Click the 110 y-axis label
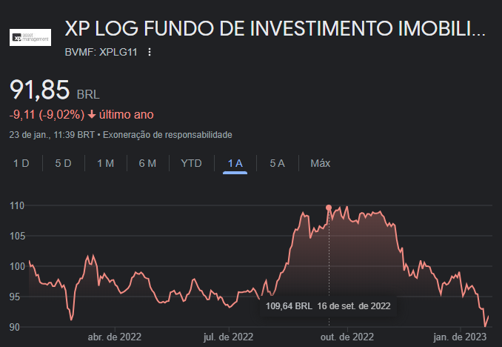 [17, 205]
